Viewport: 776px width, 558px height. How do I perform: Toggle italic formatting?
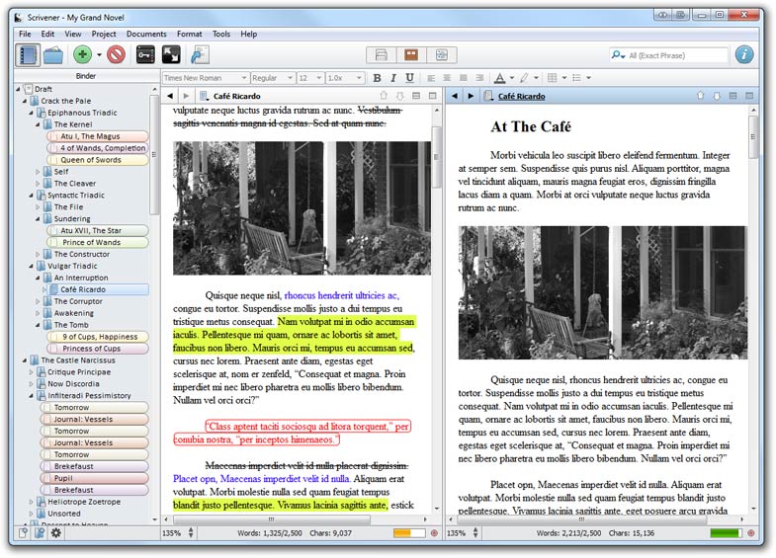[x=392, y=78]
